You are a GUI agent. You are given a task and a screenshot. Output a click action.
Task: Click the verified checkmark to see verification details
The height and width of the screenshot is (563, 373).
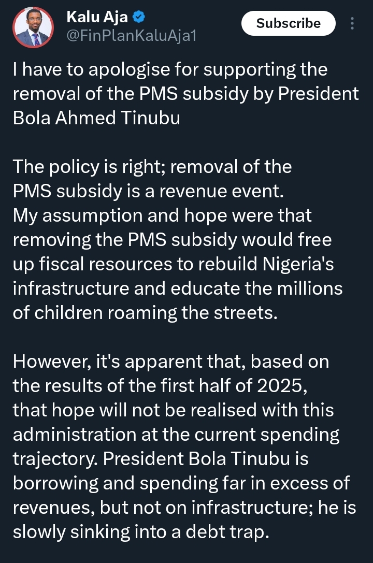tap(138, 16)
